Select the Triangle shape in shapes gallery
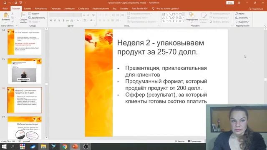This screenshot has height=150, width=267. [163, 17]
